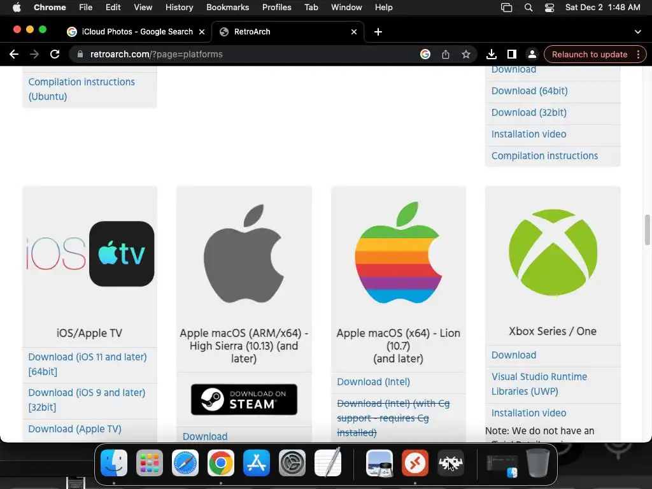The image size is (652, 489).
Task: Close the RetroArch tab
Action: pyautogui.click(x=354, y=32)
